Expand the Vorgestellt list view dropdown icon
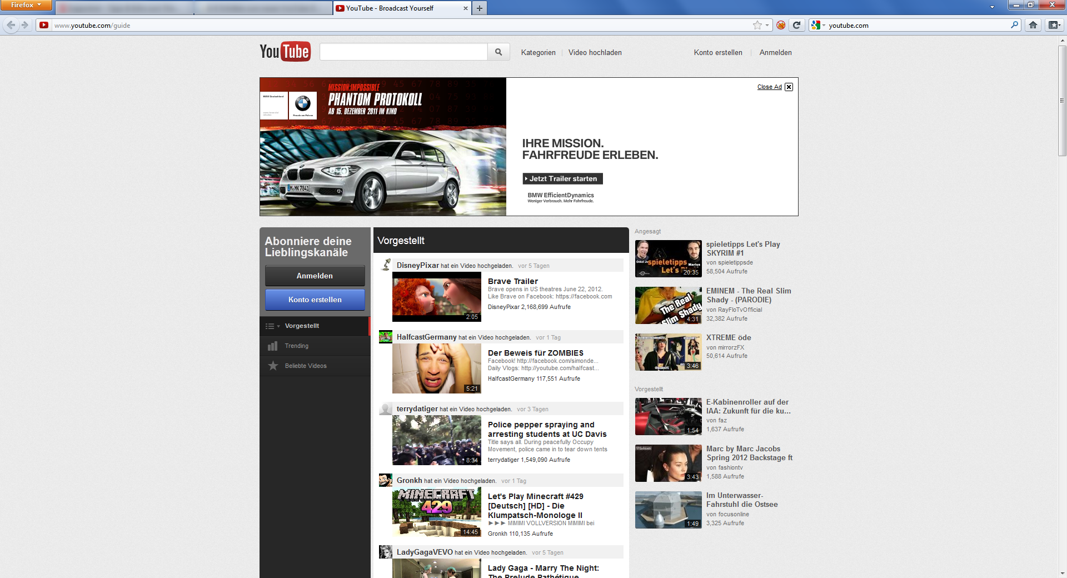 (272, 326)
